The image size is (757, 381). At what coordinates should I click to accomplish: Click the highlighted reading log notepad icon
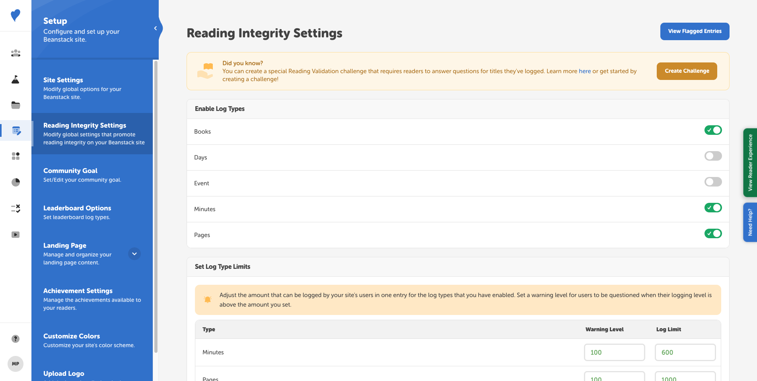click(x=16, y=130)
